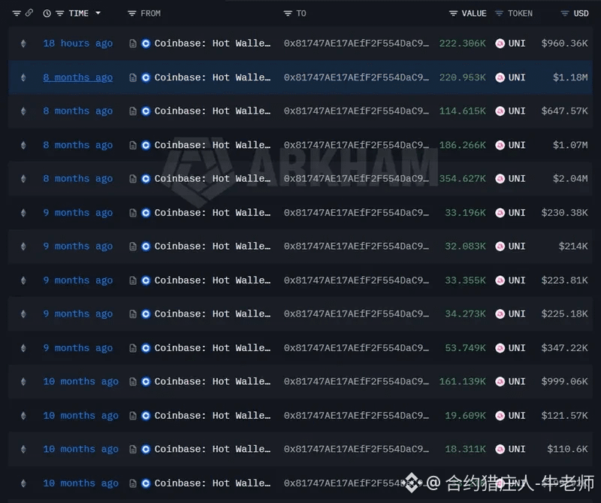The width and height of the screenshot is (601, 503).
Task: Open the USD column filter
Action: point(565,14)
